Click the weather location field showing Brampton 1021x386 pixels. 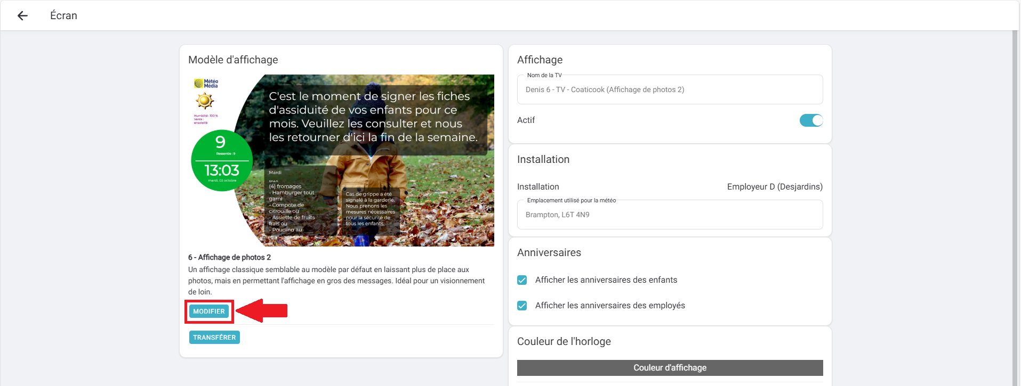coord(669,215)
